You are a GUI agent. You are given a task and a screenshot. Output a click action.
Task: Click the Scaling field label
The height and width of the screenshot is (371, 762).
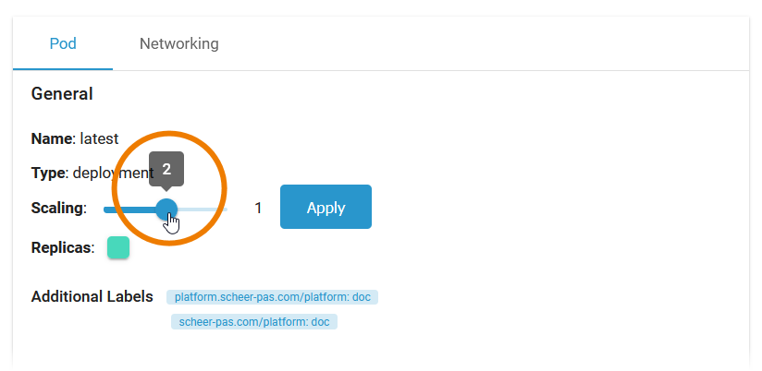point(58,209)
